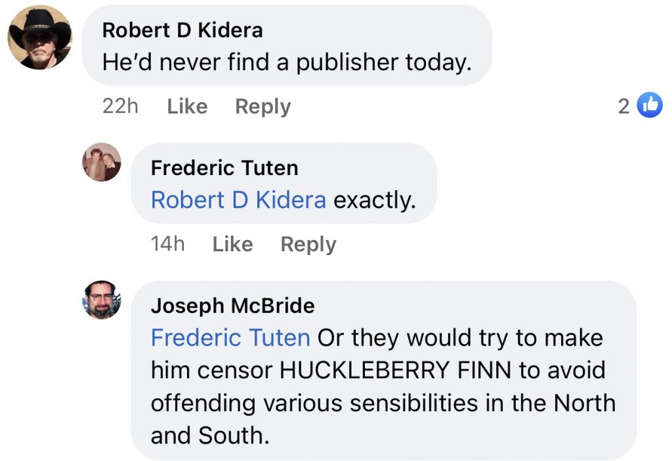Open the Joseph McBride author name
Screen dimensions: 672x461
(x=232, y=306)
